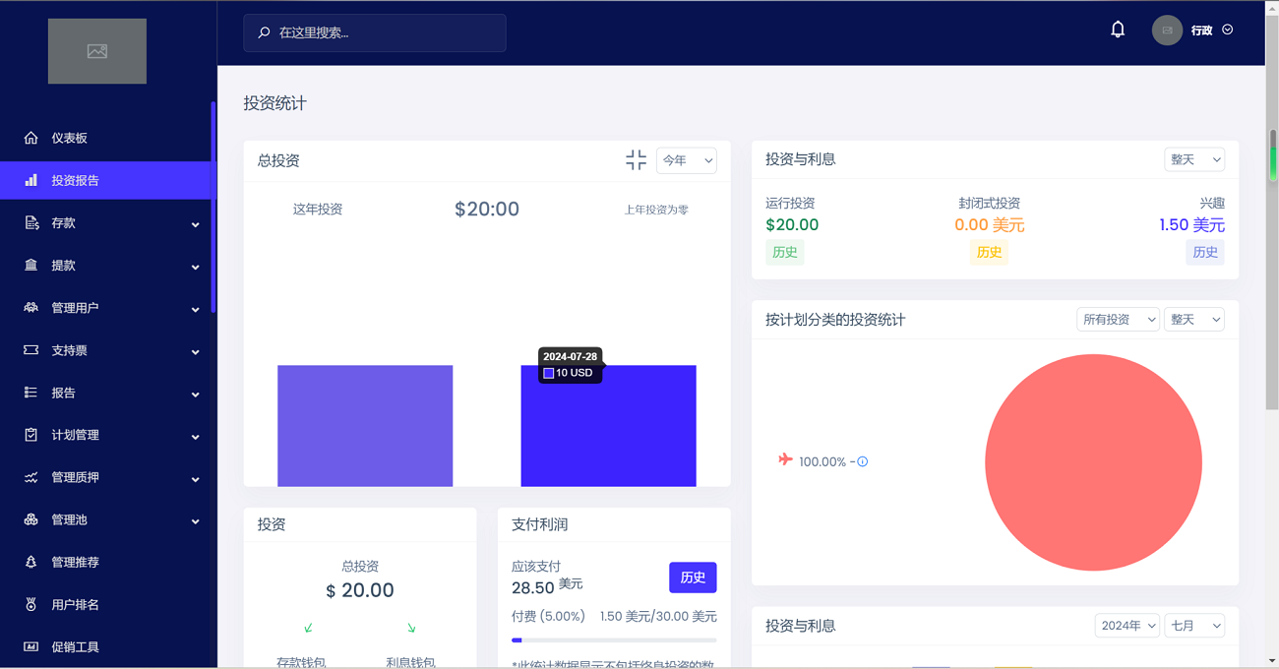This screenshot has height=669, width=1279.
Task: Open the 七月 month dropdown
Action: click(1193, 626)
